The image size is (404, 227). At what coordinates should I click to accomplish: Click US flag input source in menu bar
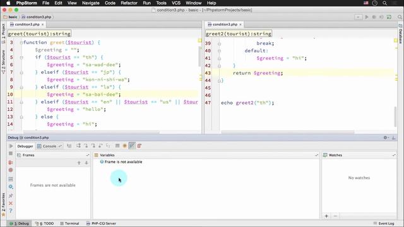366,3
